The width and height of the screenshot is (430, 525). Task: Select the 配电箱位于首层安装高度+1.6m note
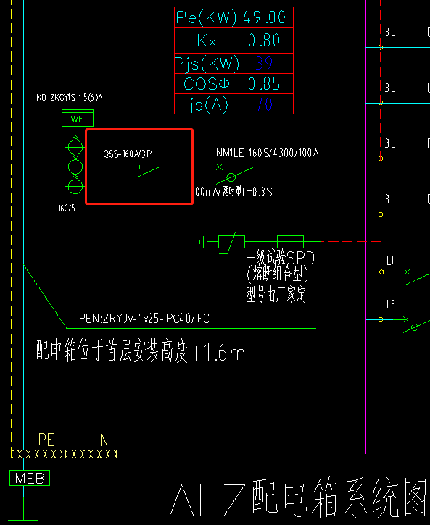[141, 351]
